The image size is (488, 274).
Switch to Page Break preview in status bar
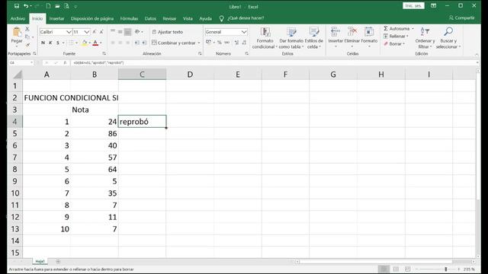pyautogui.click(x=407, y=269)
